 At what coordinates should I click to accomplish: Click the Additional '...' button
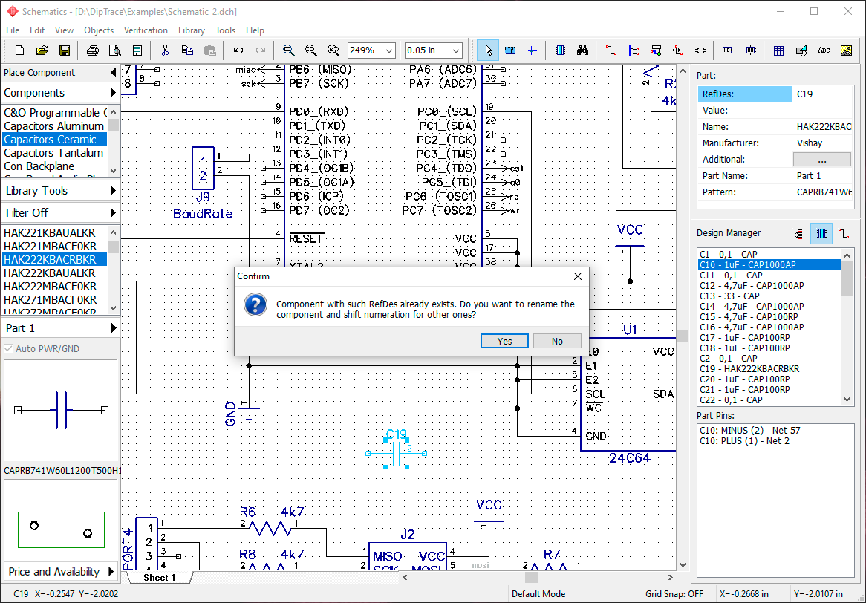[x=822, y=160]
